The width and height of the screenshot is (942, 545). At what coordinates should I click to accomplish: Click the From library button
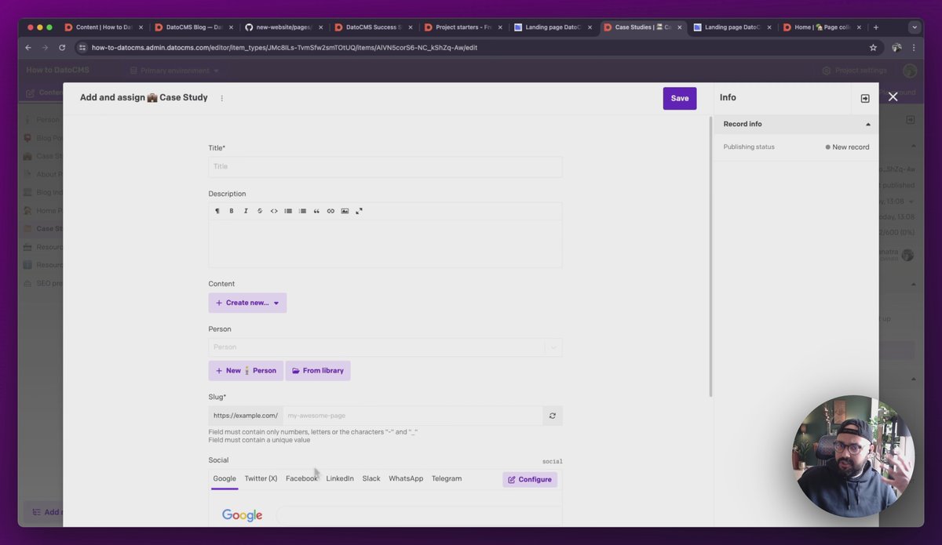tap(318, 371)
